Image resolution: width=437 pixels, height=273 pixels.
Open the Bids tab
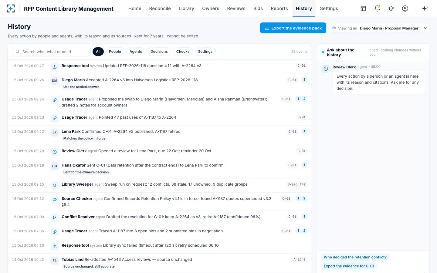click(x=258, y=8)
